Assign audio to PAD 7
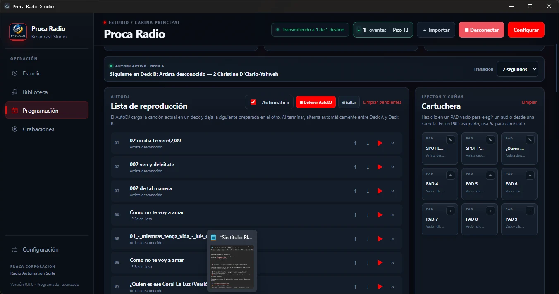Screen dimensions: 559x294 click(x=451, y=211)
